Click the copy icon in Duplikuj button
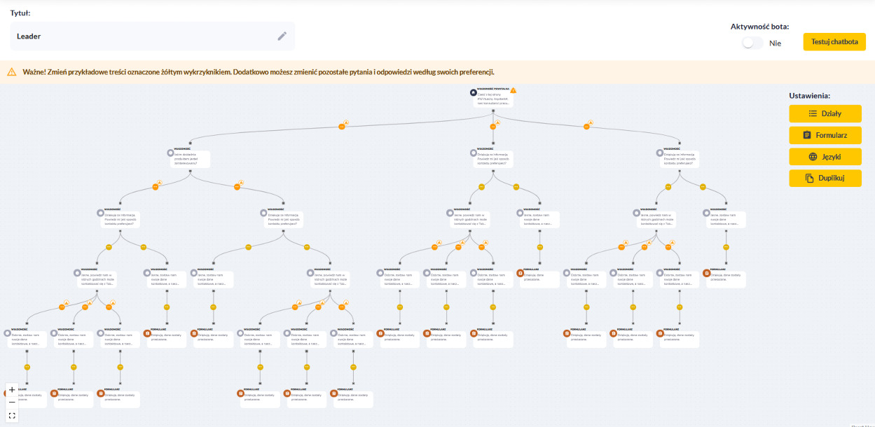This screenshot has height=427, width=875. [809, 178]
